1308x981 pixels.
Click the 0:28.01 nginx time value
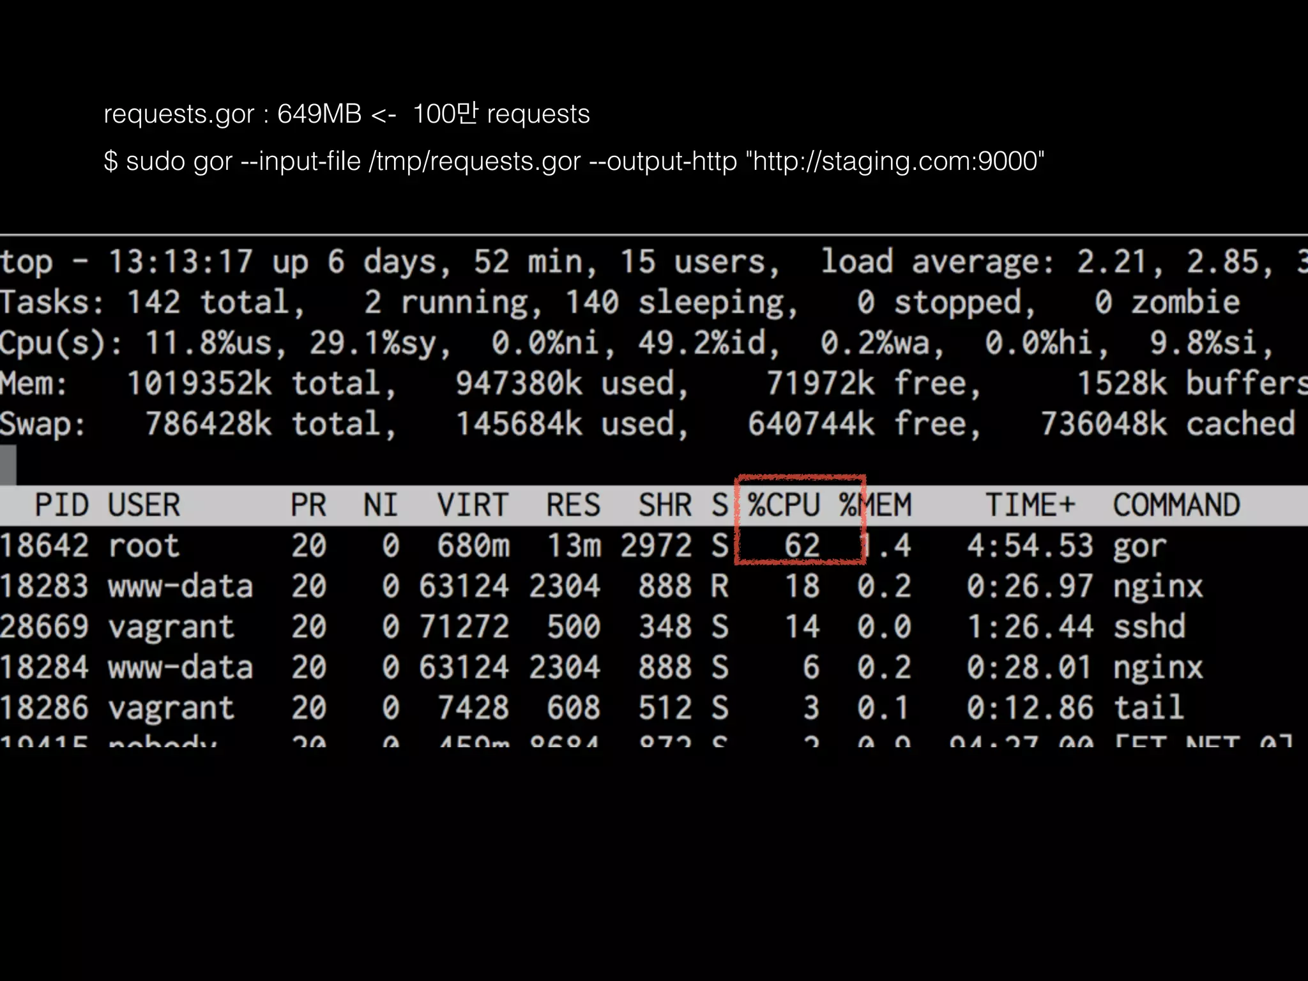point(1030,667)
